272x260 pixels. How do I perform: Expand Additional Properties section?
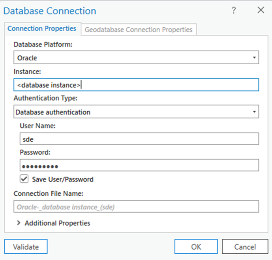click(x=19, y=223)
